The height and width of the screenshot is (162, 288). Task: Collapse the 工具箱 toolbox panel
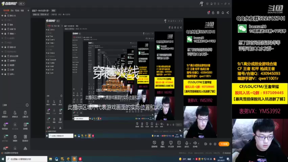tap(27, 105)
